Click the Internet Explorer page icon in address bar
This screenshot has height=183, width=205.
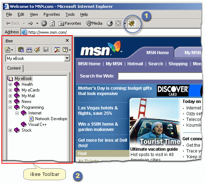[24, 32]
